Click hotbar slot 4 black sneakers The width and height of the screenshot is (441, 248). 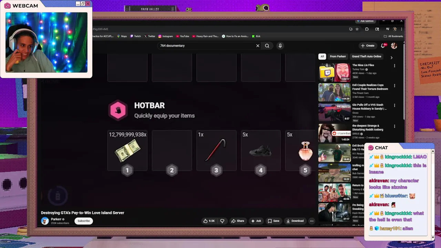coord(261,151)
